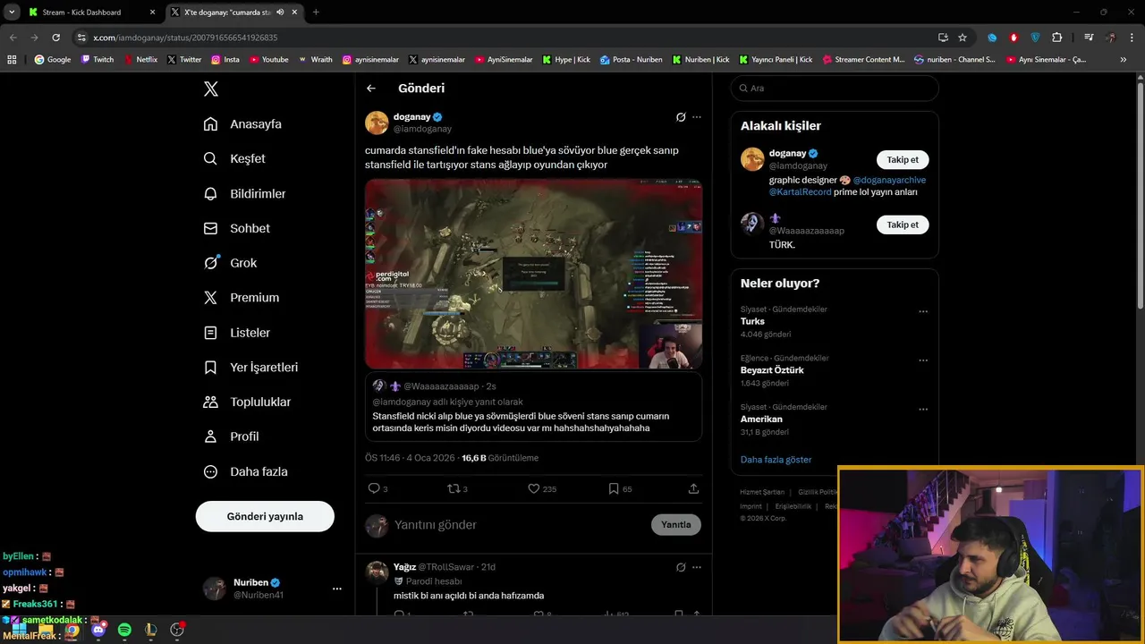Play the embedded game video
This screenshot has width=1145, height=644.
pos(533,274)
